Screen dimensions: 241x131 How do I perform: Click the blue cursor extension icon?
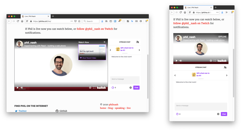coord(132,21)
